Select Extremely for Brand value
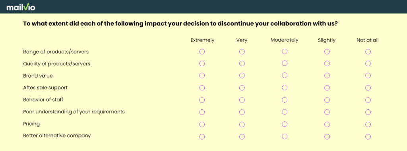Viewport: 407px width, 151px height. [202, 75]
